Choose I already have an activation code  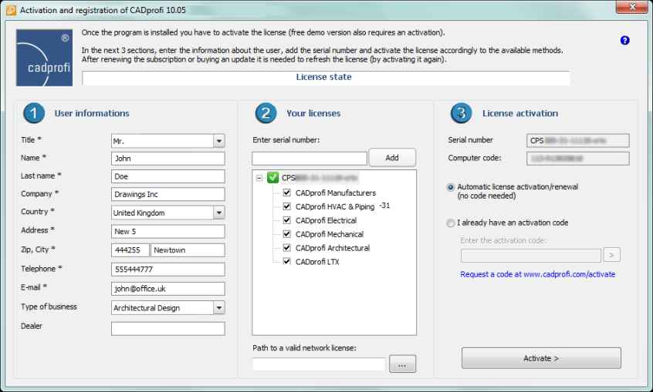click(451, 223)
